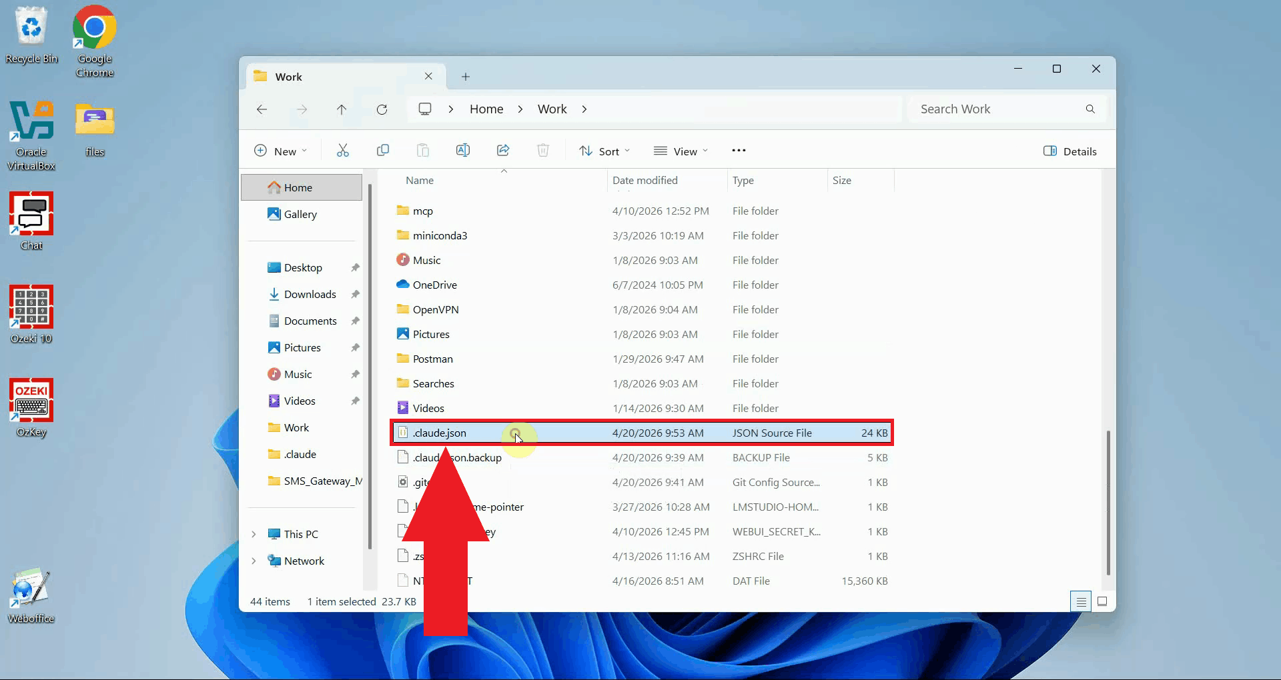Click the navigation pane scrollbar
This screenshot has width=1281, height=680.
tap(370, 367)
